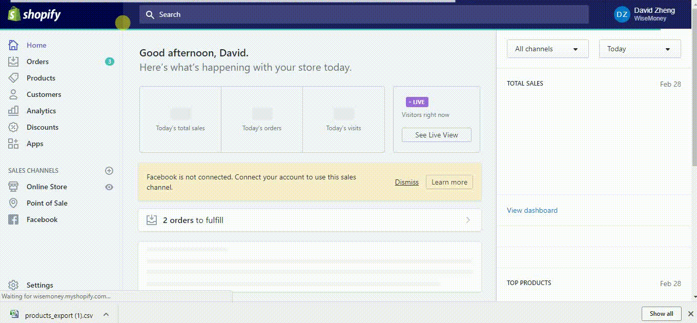Open Point of Sale channel
Viewport: 697px width, 323px height.
[47, 203]
